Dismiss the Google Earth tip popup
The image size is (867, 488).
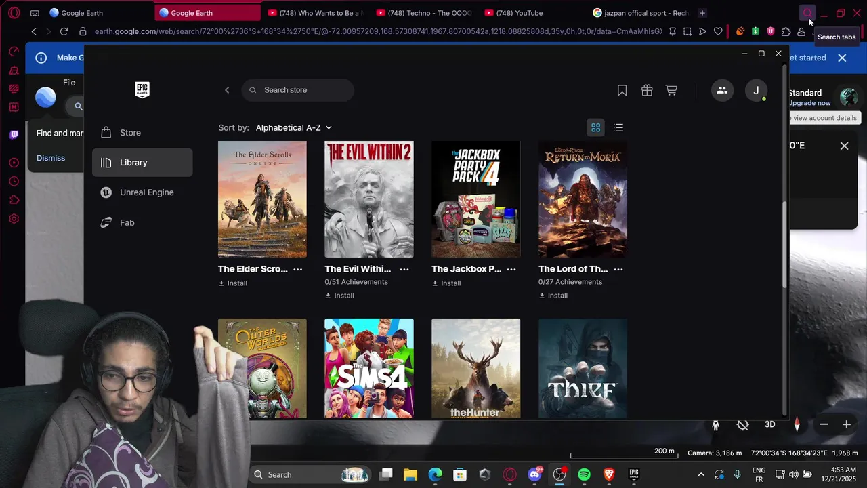[51, 158]
